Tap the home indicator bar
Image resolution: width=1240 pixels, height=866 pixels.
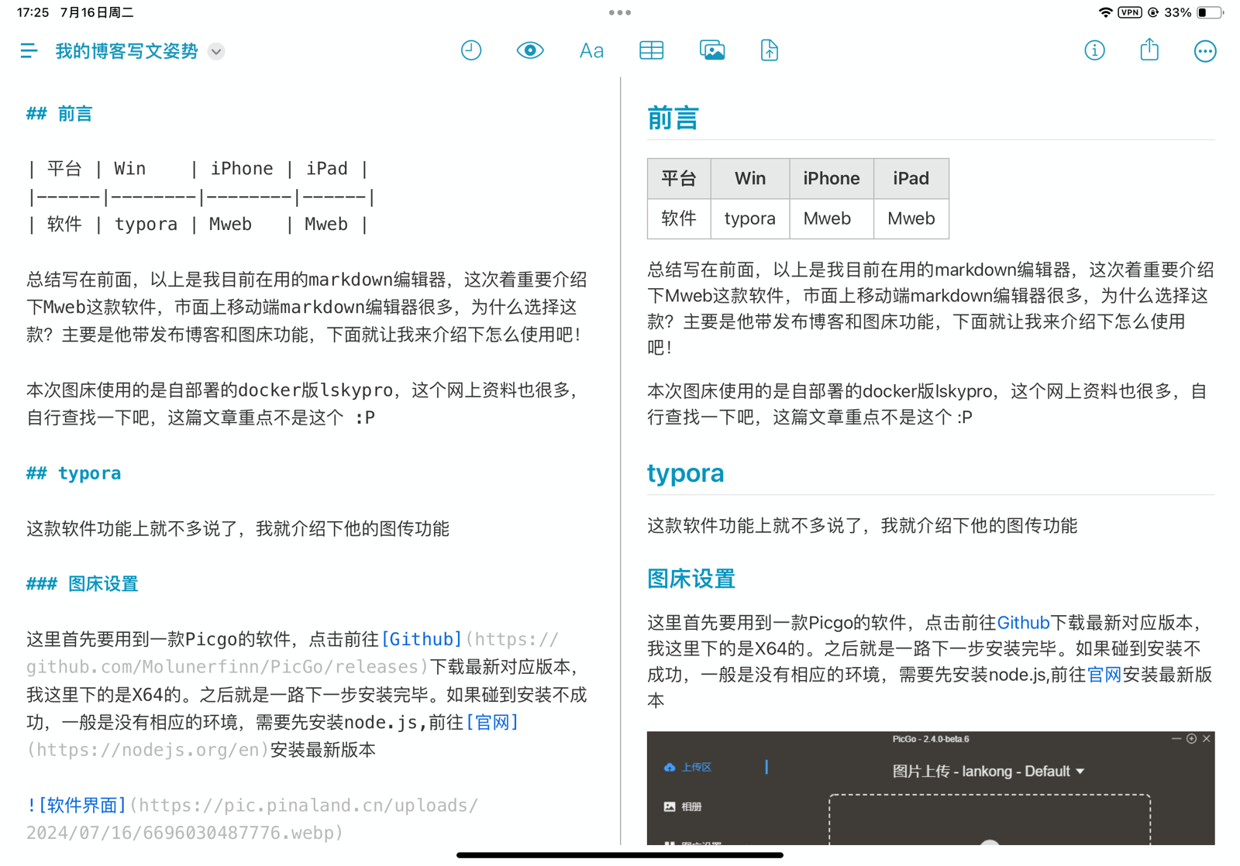[619, 855]
